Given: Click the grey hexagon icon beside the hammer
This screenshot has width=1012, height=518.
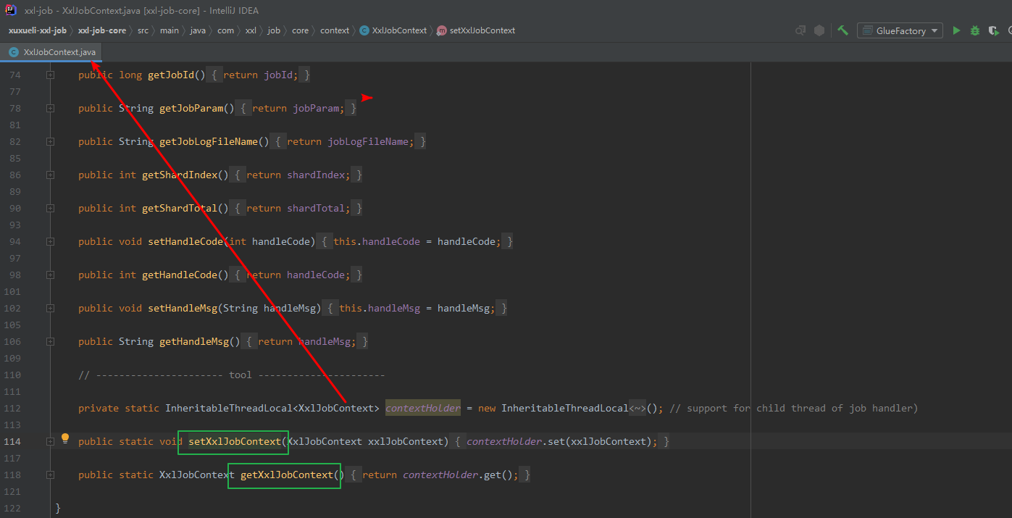Looking at the screenshot, I should pyautogui.click(x=819, y=30).
